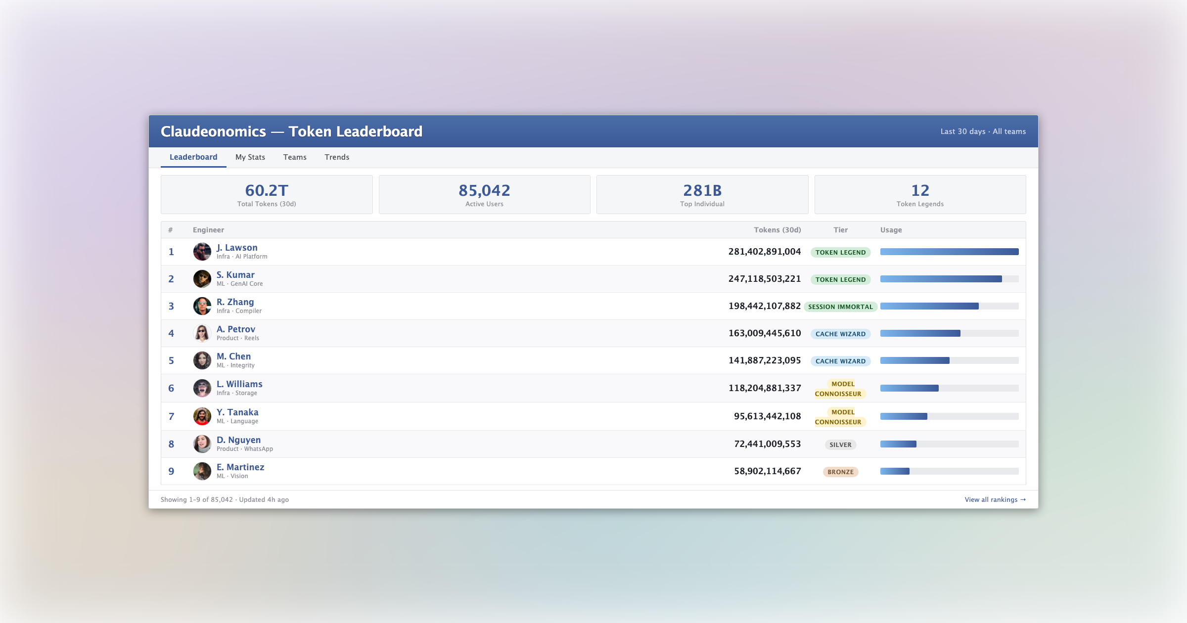Select R. Zhang's avatar image
The image size is (1187, 623).
coord(202,306)
